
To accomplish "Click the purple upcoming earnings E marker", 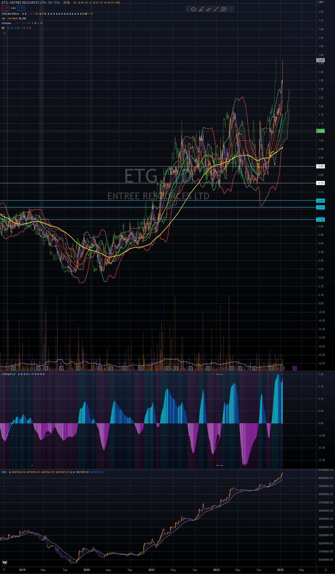I will coord(295,368).
